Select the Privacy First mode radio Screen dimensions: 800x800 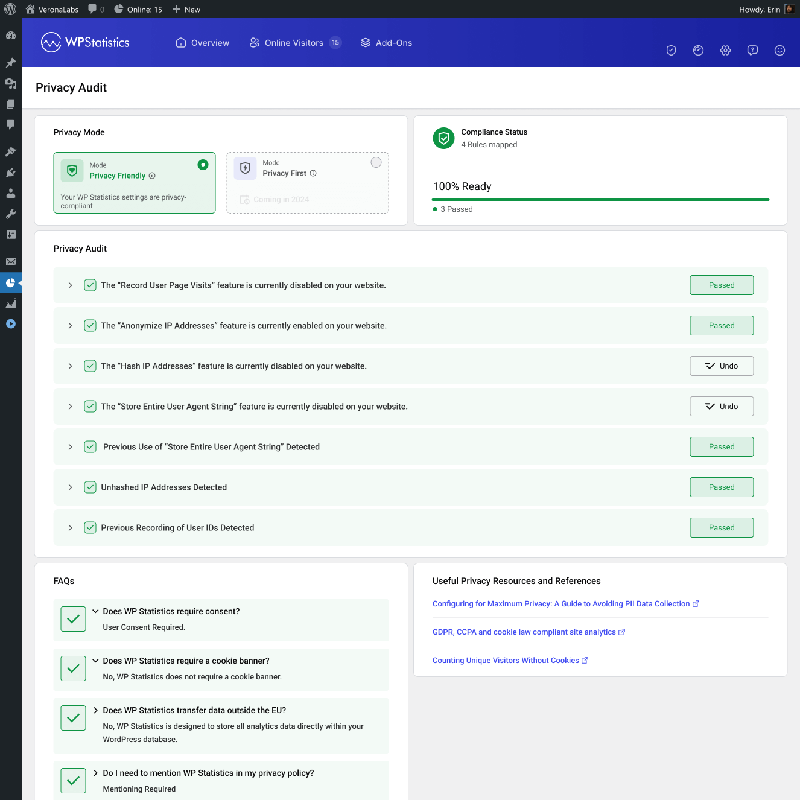[376, 162]
